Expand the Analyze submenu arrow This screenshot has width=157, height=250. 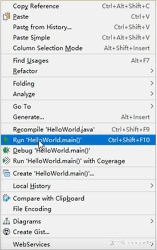tap(152, 94)
